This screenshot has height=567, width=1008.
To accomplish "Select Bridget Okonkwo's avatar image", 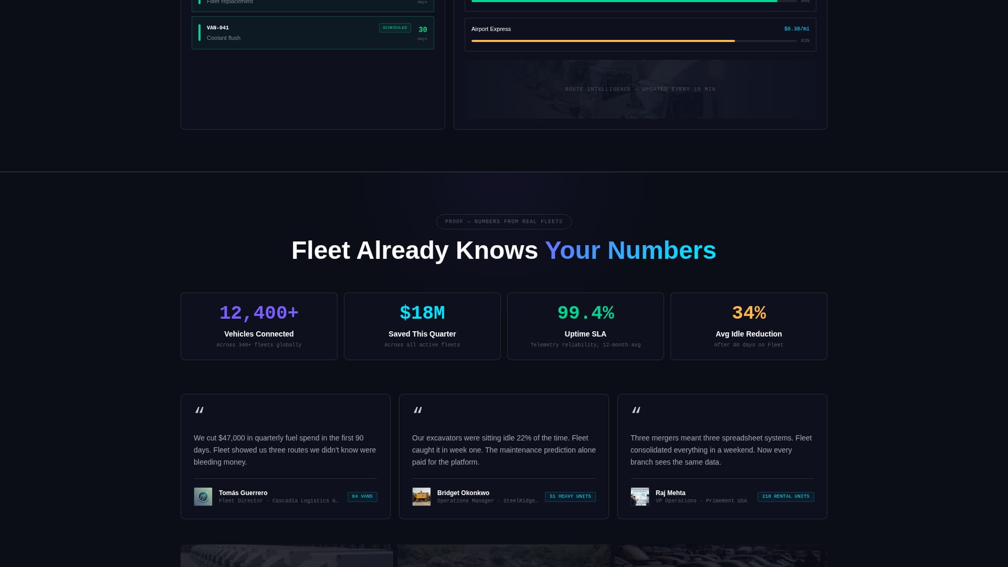I will 422,496.
